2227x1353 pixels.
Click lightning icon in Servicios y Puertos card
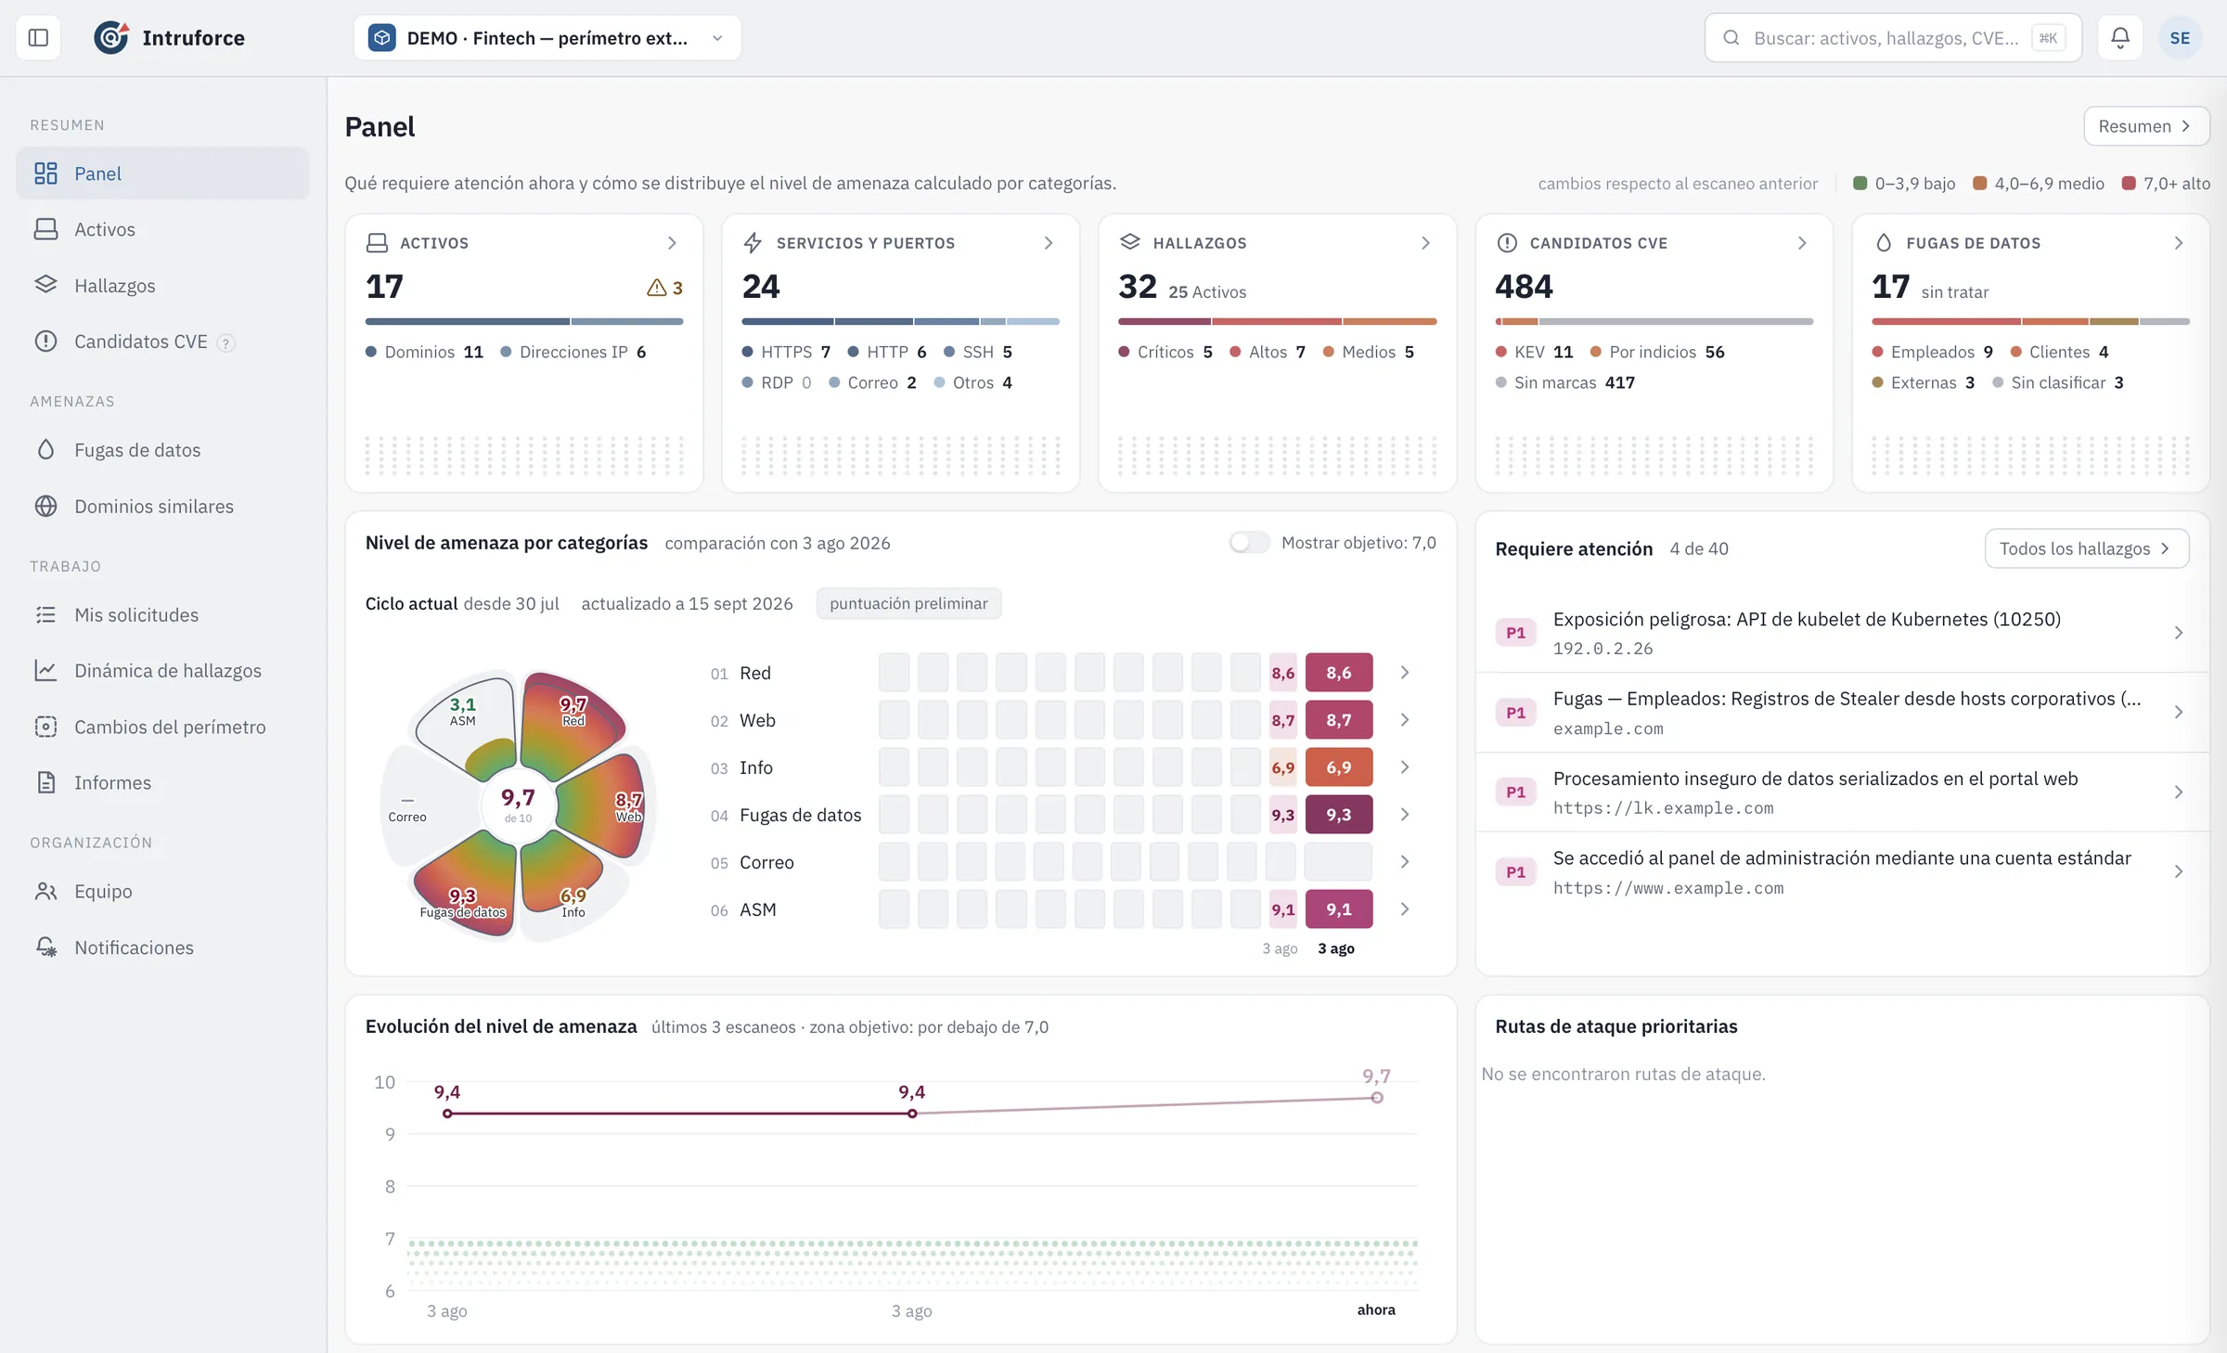pyautogui.click(x=753, y=243)
